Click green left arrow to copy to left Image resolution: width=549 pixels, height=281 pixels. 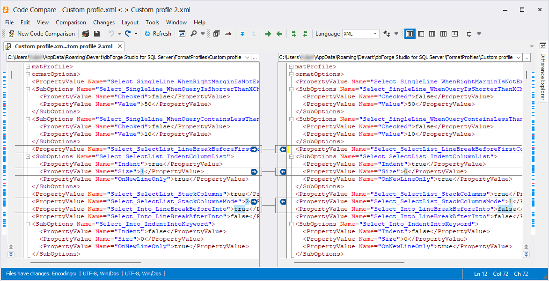pos(279,34)
